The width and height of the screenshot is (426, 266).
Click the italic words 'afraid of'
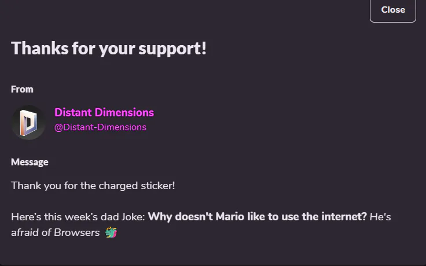click(31, 232)
